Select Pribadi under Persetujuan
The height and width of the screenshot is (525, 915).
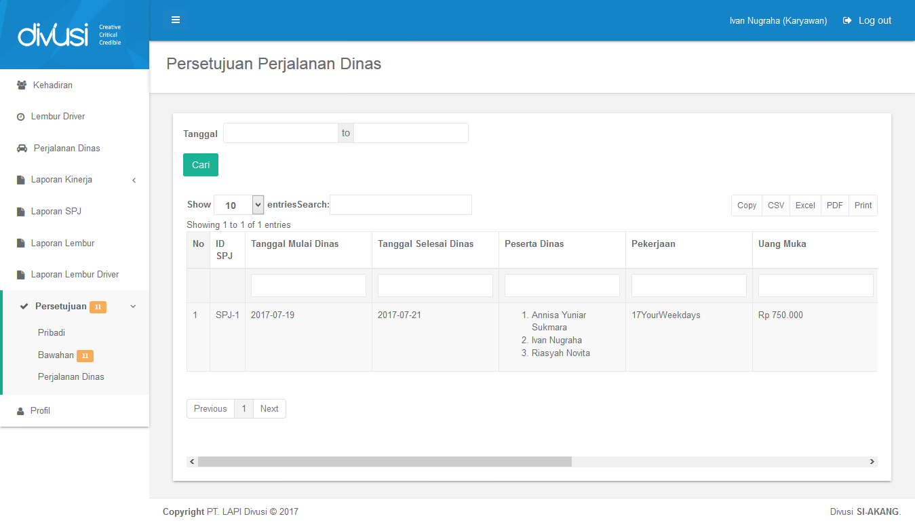[x=52, y=333]
